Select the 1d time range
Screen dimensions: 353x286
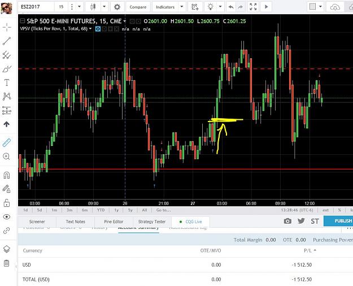[25, 210]
